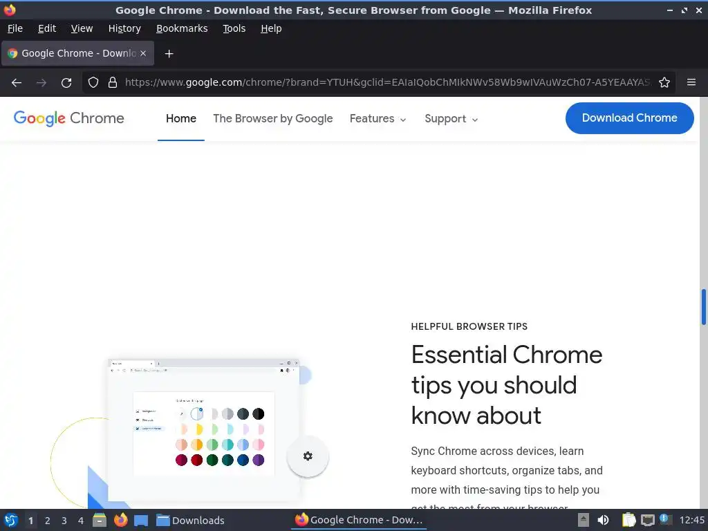Open the update notifier tray icon
Image resolution: width=708 pixels, height=531 pixels.
click(x=666, y=519)
